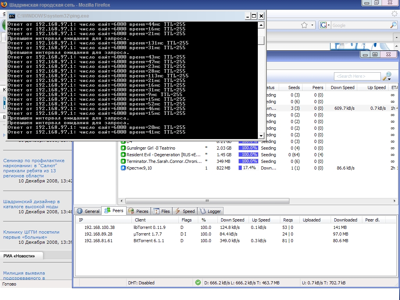The height and width of the screenshot is (300, 400).
Task: Click the Firefox search magnifier icon
Action: click(393, 25)
